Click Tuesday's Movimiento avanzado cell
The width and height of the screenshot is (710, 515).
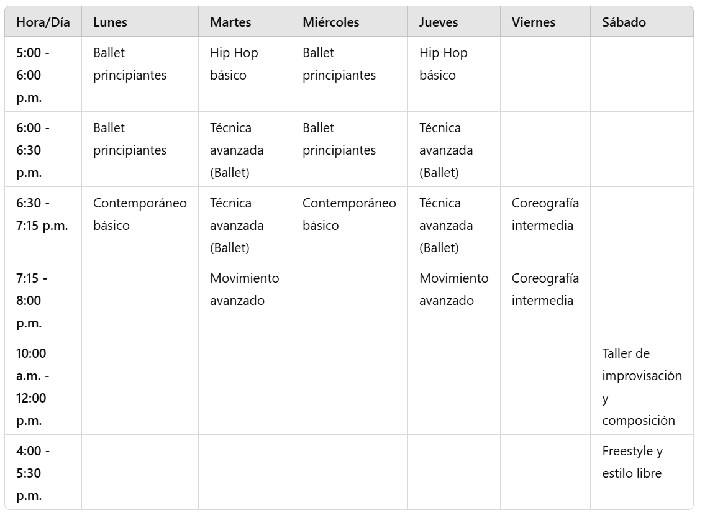point(245,300)
